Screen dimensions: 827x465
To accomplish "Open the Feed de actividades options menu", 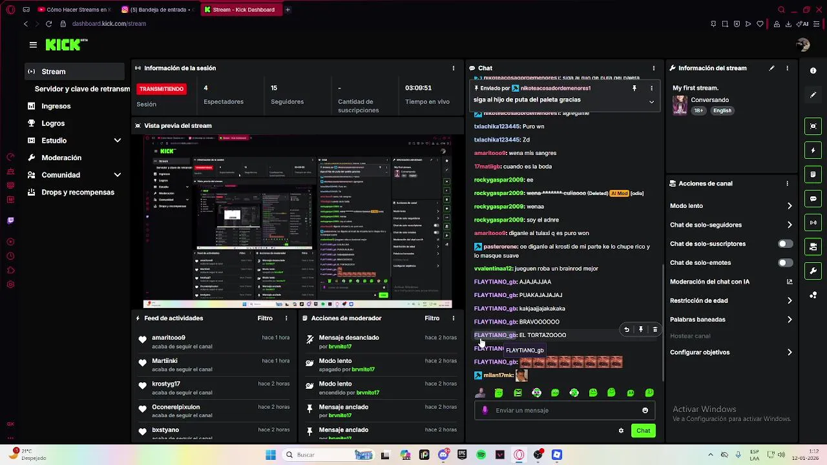I will click(x=286, y=318).
